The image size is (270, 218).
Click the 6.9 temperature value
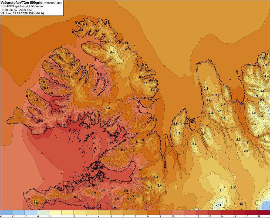pos(94,193)
